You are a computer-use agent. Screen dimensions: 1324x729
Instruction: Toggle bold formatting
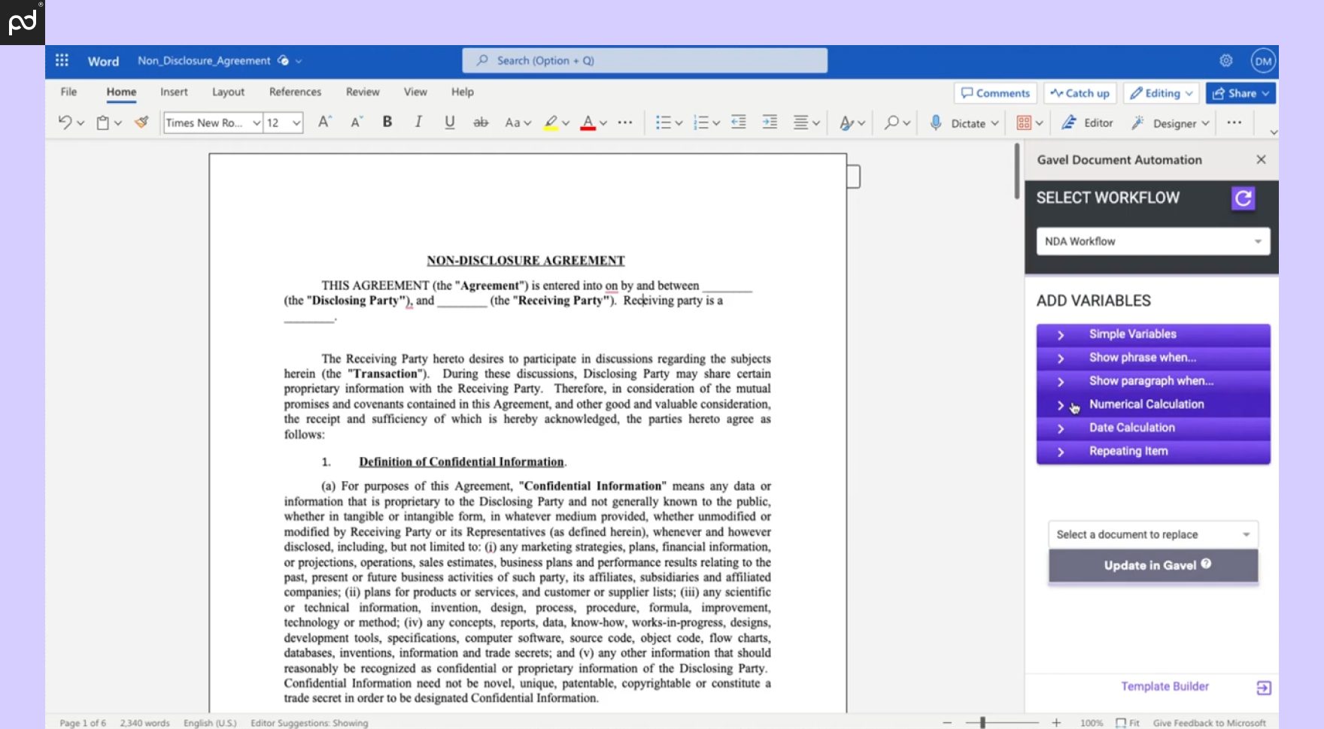pos(387,122)
